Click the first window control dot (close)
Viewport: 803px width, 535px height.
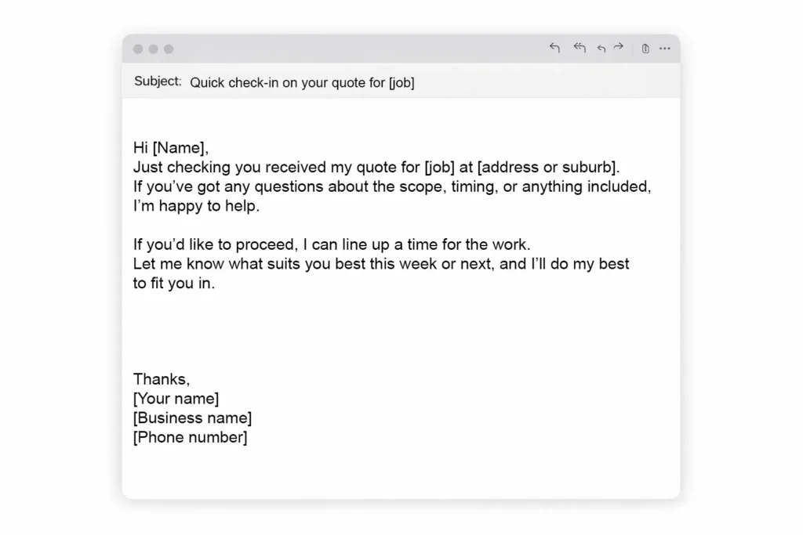[x=138, y=49]
